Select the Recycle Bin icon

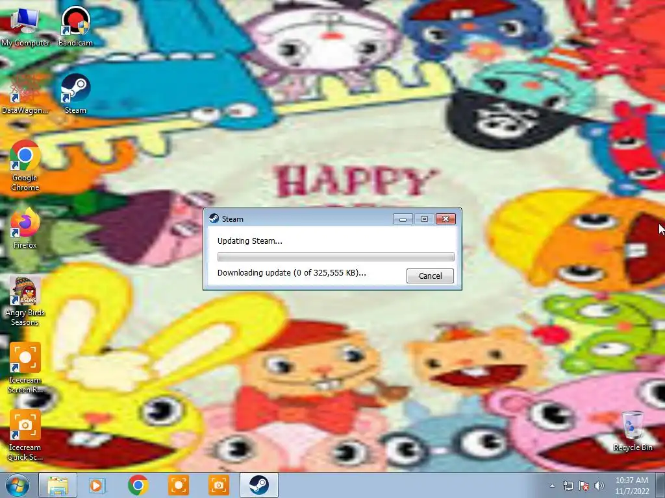[633, 431]
